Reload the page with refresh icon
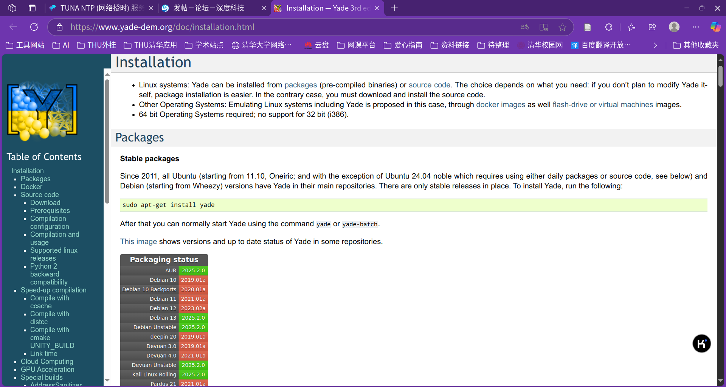Viewport: 726px width, 387px height. 34,27
